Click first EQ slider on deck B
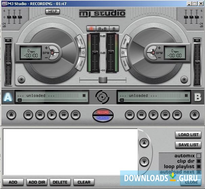Viewport: 205px width, 189px height. click(186, 17)
